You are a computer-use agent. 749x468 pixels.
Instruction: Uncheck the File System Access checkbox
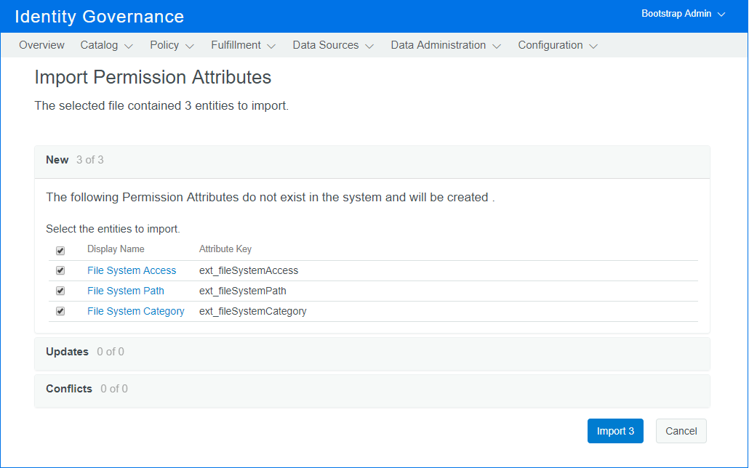click(x=60, y=270)
